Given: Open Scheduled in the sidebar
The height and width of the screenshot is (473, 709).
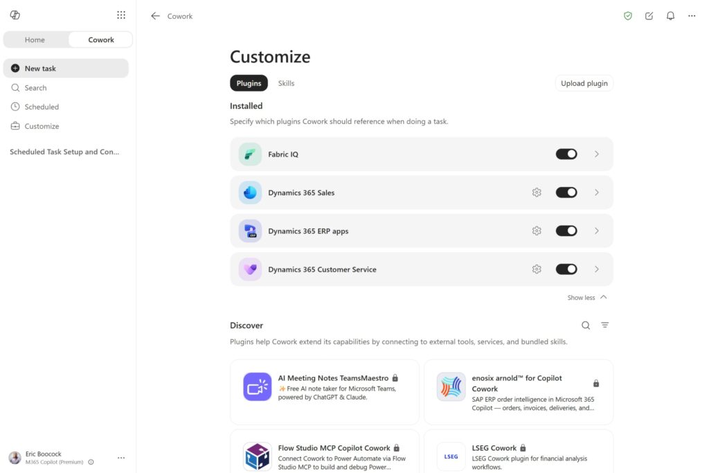Looking at the screenshot, I should point(66,107).
